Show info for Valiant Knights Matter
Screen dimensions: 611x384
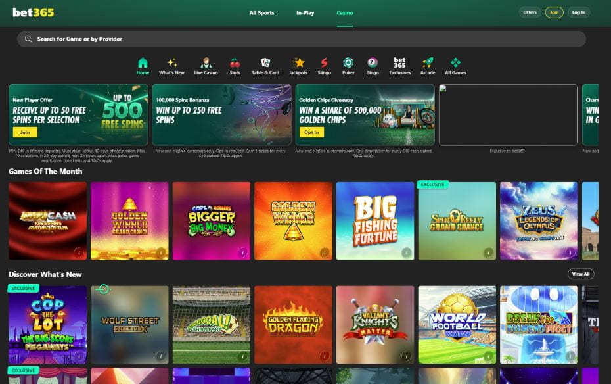click(406, 356)
